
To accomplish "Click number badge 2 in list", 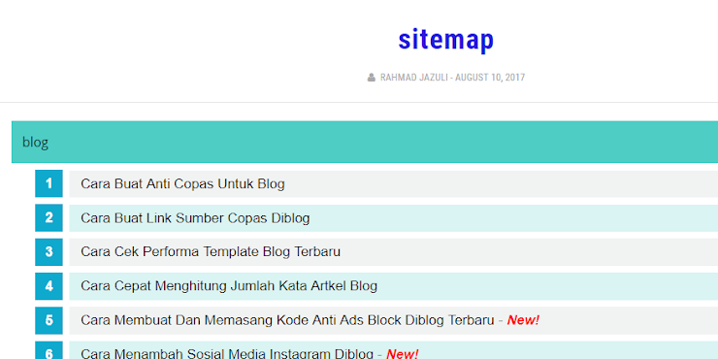I will [49, 218].
